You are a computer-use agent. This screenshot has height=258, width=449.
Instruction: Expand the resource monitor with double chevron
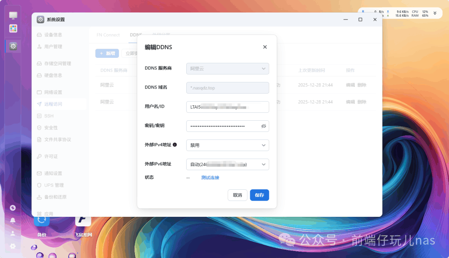(435, 13)
